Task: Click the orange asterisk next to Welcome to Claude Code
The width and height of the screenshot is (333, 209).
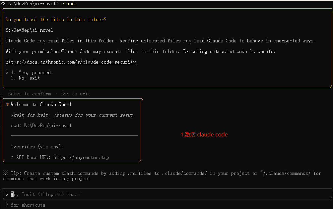Action: [7, 104]
